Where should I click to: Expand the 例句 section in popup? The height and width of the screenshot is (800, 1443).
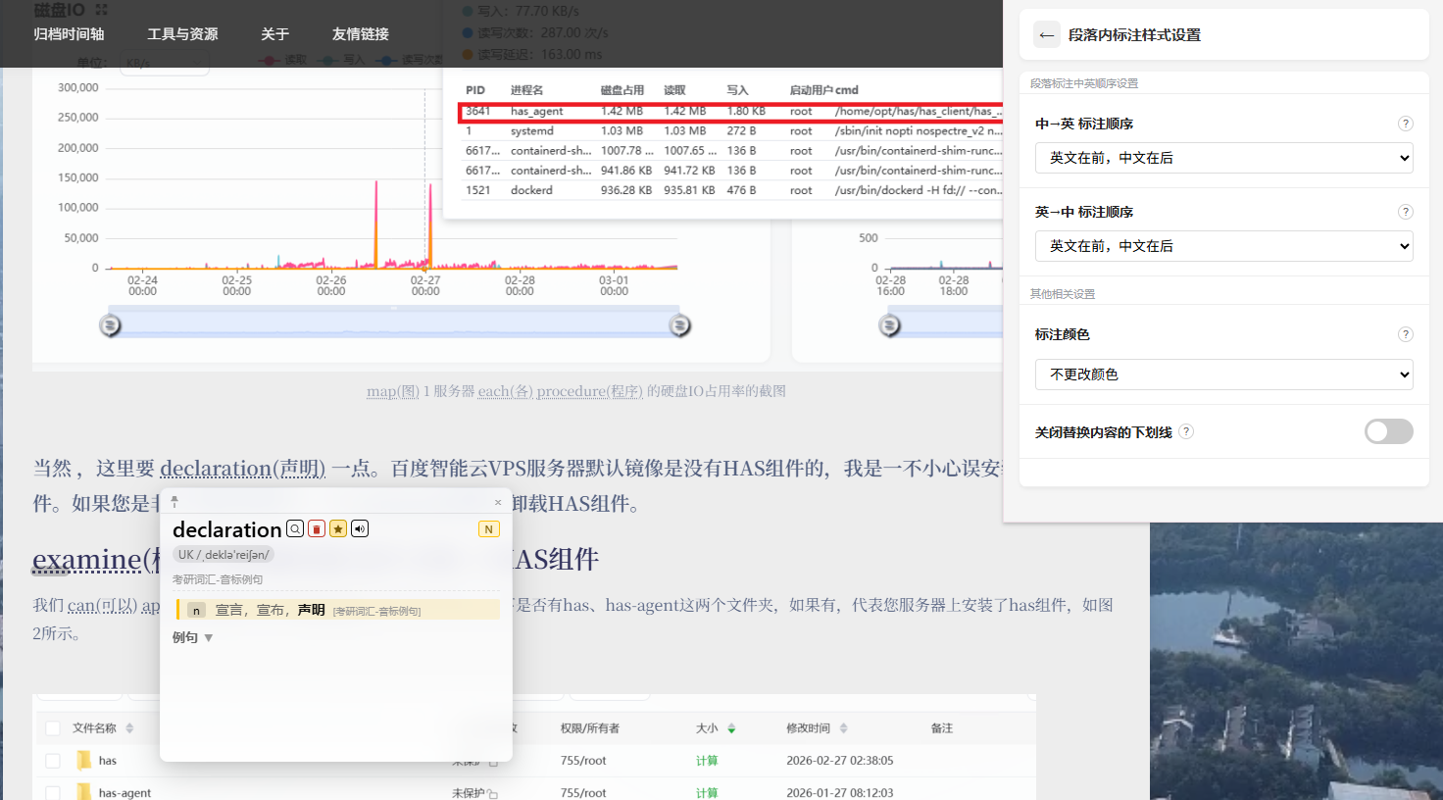tap(193, 637)
